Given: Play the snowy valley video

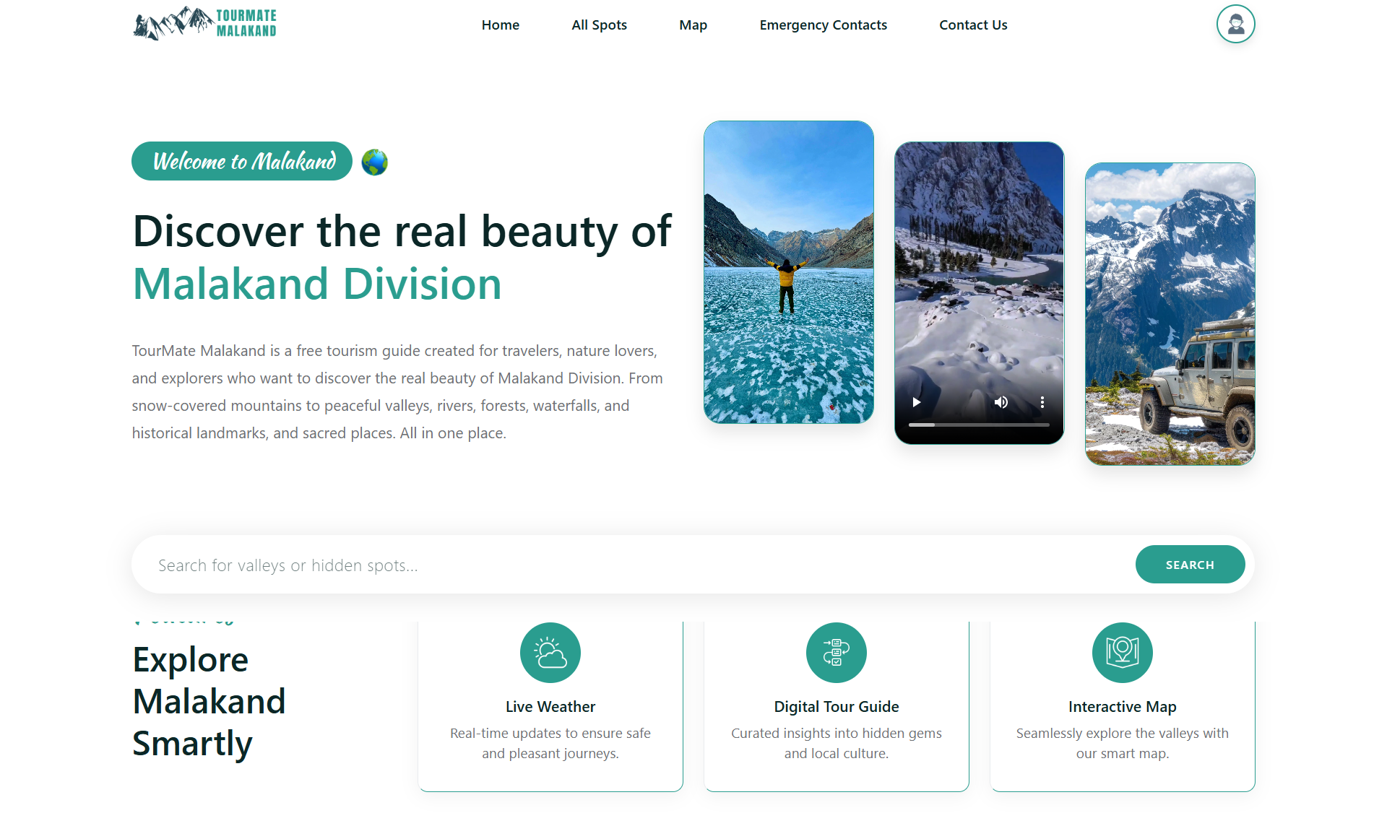Looking at the screenshot, I should (x=916, y=402).
